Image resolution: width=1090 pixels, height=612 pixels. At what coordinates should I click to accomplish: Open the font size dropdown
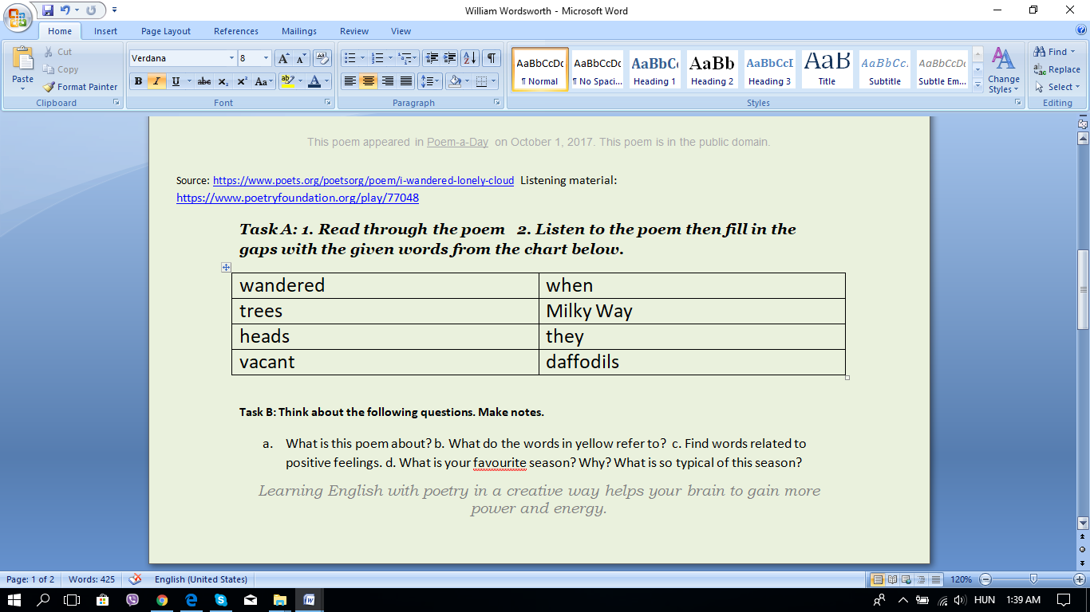(x=266, y=58)
